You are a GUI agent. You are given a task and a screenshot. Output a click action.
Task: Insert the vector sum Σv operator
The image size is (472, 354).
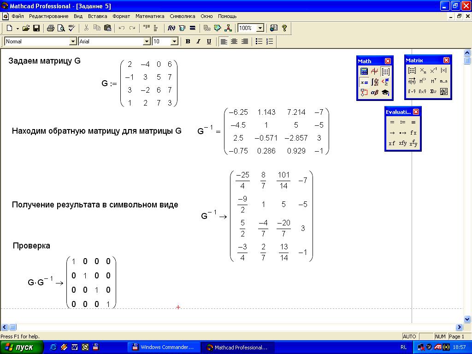coord(433,92)
